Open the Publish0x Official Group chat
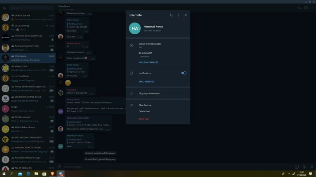The width and height of the screenshot is (316, 177). [28, 160]
